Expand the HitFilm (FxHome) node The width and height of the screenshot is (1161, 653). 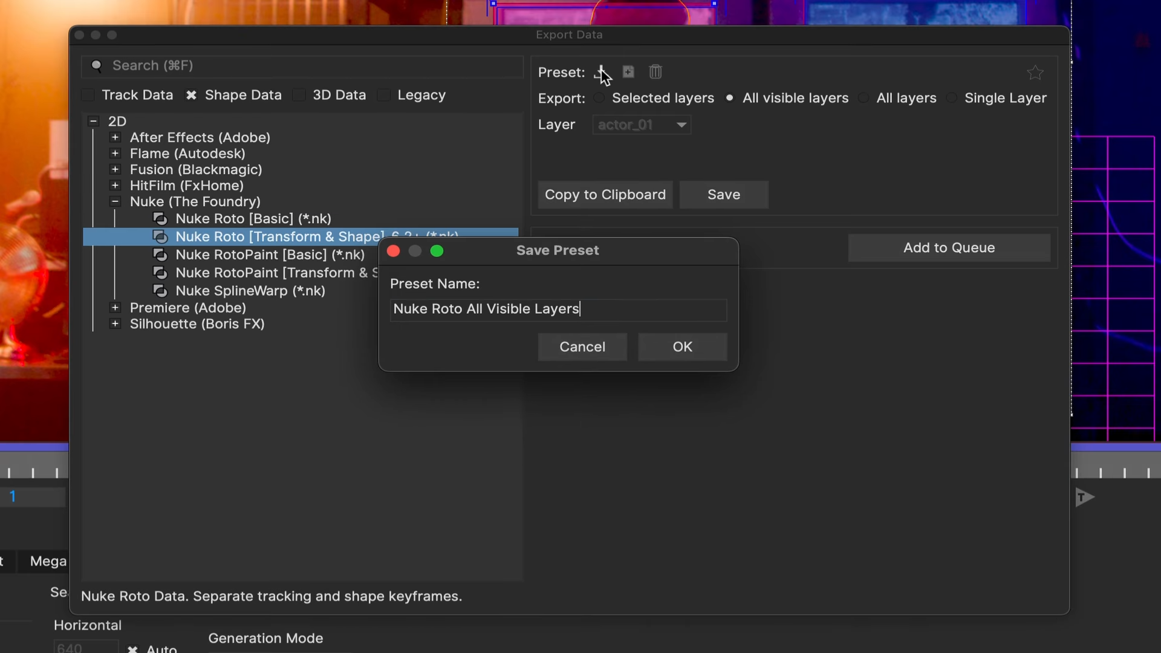(115, 185)
